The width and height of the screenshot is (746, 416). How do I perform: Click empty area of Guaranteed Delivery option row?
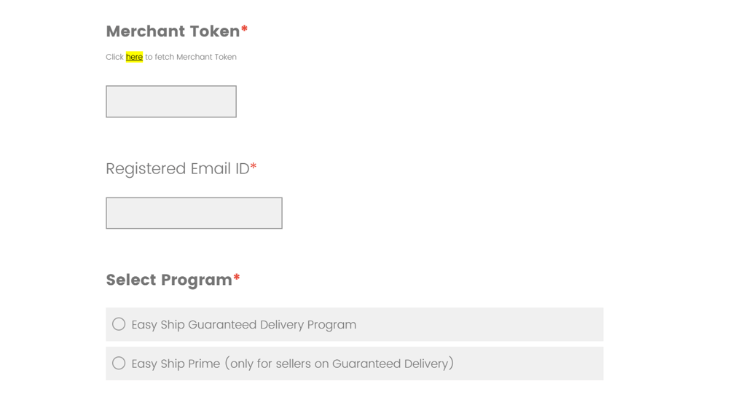[495, 324]
